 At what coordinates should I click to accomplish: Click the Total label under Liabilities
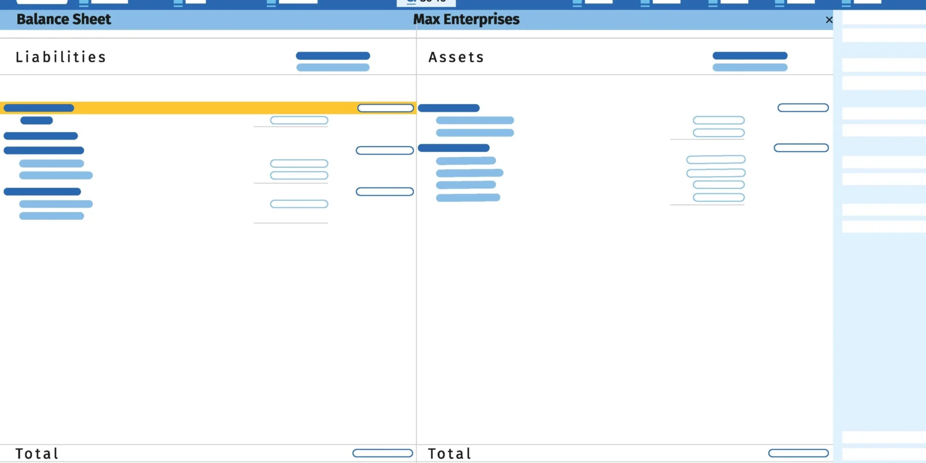[x=37, y=454]
